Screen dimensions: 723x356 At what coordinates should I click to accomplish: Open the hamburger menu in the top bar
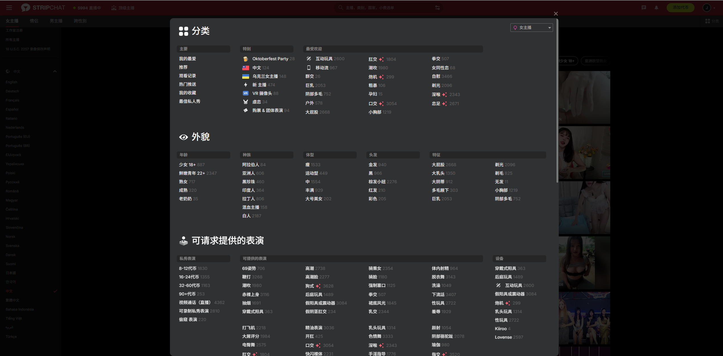(x=9, y=8)
